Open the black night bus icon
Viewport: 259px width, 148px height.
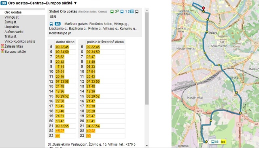(x=137, y=12)
